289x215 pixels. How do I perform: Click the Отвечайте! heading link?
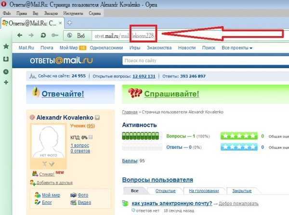tap(63, 94)
